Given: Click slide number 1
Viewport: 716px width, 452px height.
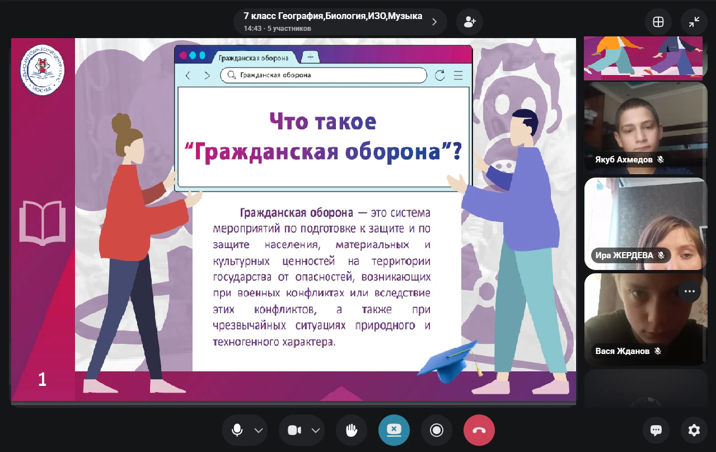Looking at the screenshot, I should 43,380.
